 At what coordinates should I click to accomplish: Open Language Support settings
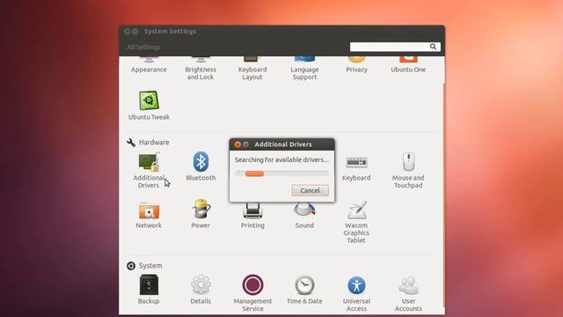(304, 69)
